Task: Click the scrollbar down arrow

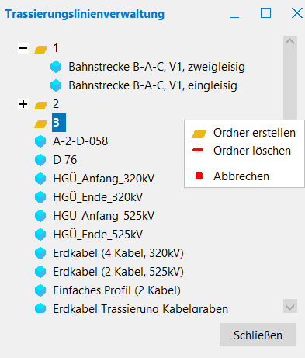Action: click(x=290, y=306)
